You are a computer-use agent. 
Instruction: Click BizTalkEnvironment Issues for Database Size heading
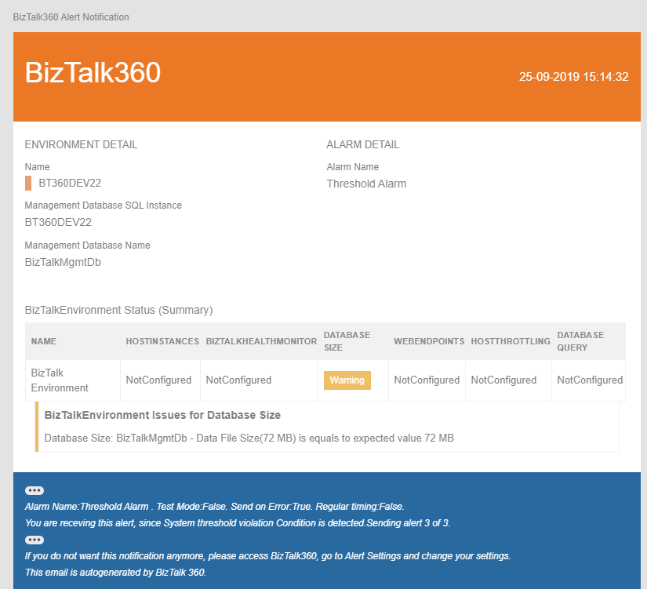point(162,415)
